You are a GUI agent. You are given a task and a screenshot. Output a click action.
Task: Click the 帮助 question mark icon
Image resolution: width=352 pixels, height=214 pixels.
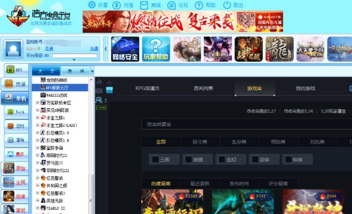[x=199, y=5]
